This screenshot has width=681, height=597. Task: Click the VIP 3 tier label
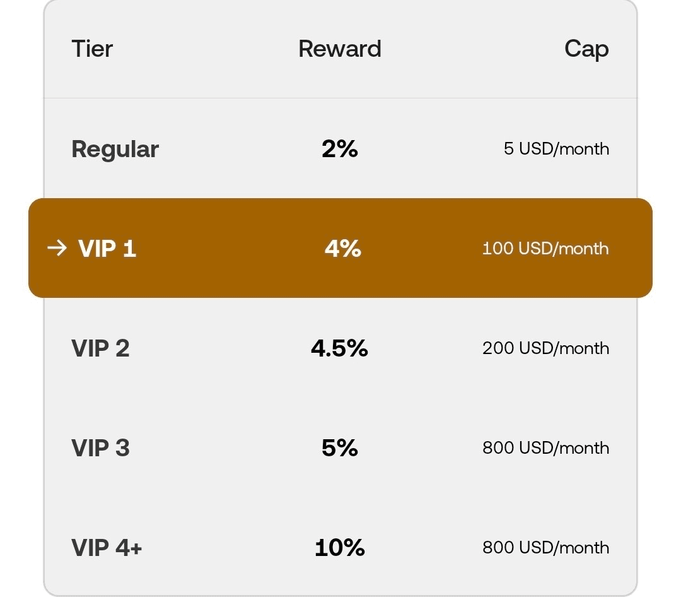click(100, 448)
